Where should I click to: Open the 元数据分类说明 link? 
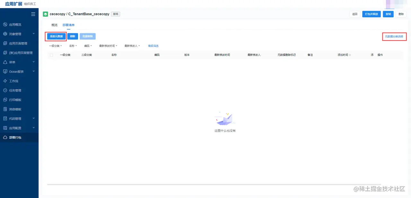(394, 37)
